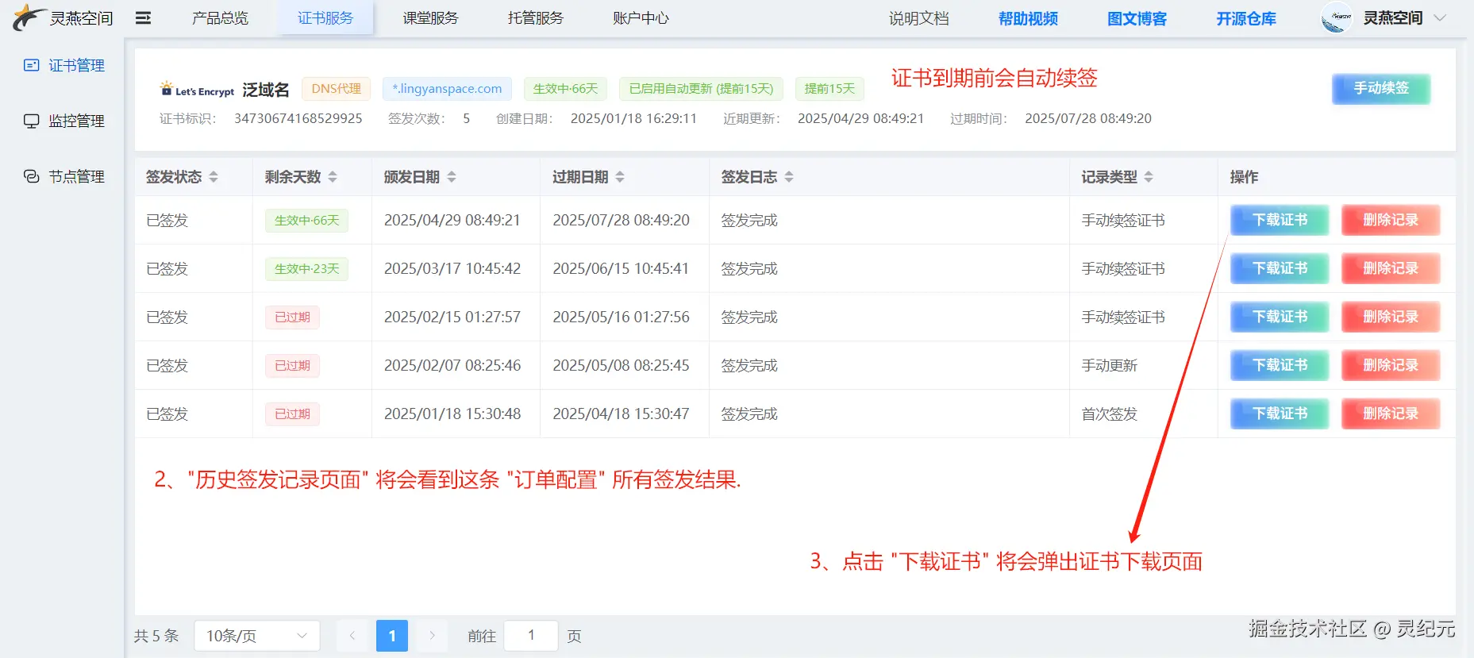The width and height of the screenshot is (1474, 658).
Task: Delete the 手动更新 record
Action: pyautogui.click(x=1391, y=365)
